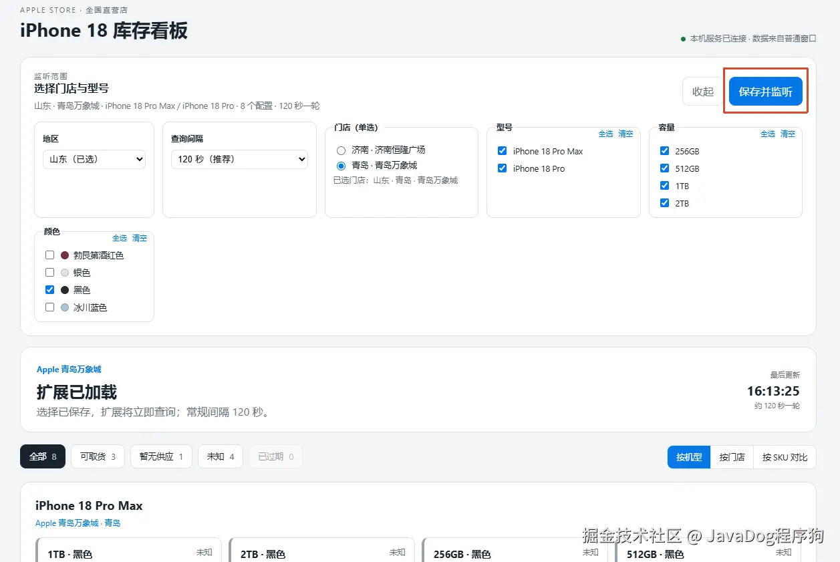Image resolution: width=840 pixels, height=562 pixels.
Task: Collapse the panel with 收起 button
Action: click(x=703, y=92)
